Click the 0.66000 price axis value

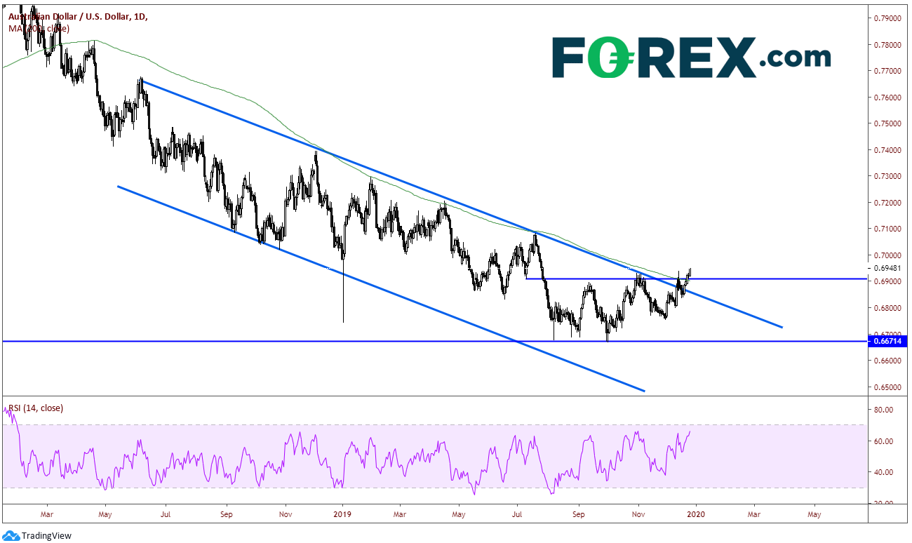tap(888, 361)
